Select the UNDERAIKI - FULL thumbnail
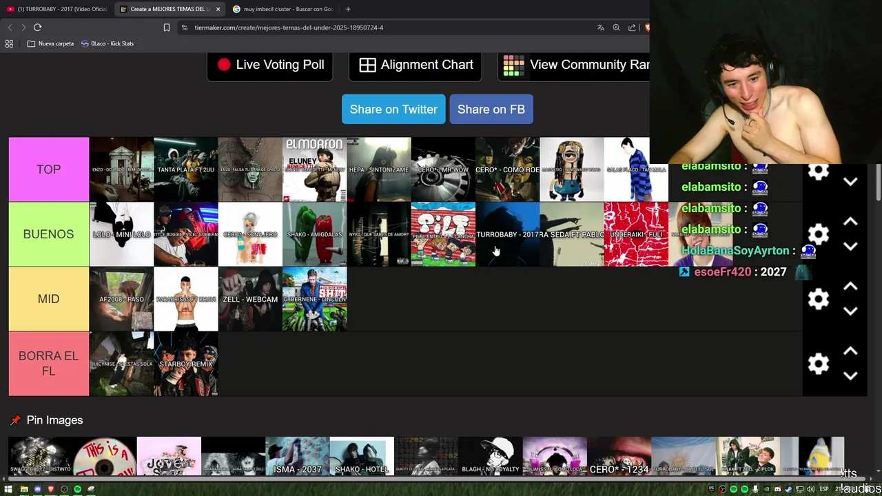The image size is (882, 496). [636, 234]
